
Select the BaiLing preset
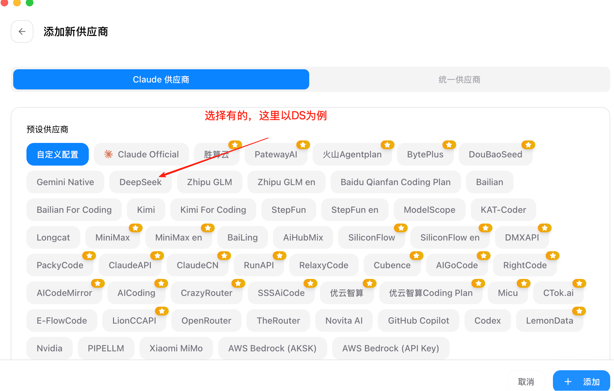242,237
